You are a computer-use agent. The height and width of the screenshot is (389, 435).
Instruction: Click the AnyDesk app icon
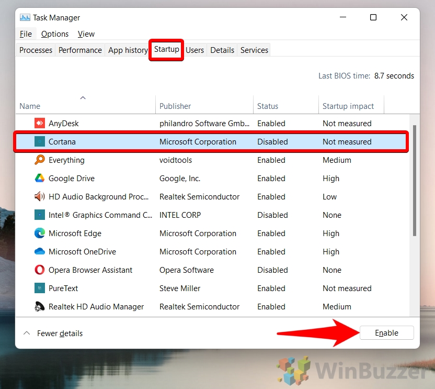40,124
